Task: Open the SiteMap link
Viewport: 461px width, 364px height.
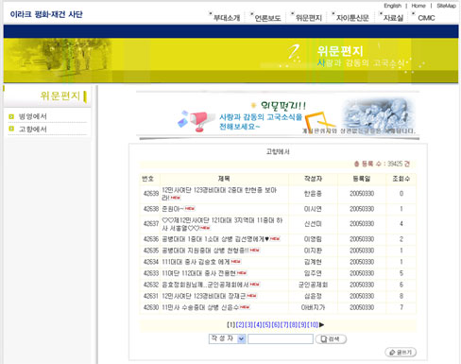Action: [x=446, y=6]
